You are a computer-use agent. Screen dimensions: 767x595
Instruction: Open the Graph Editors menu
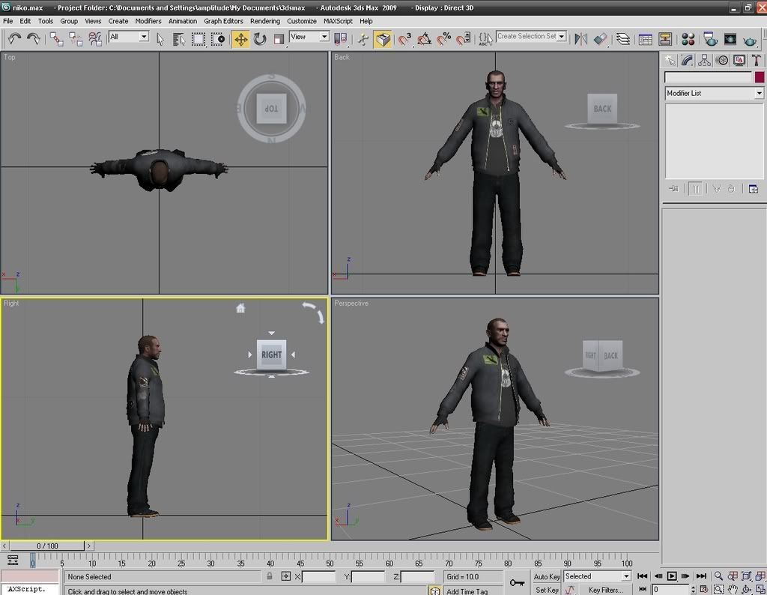pyautogui.click(x=223, y=21)
